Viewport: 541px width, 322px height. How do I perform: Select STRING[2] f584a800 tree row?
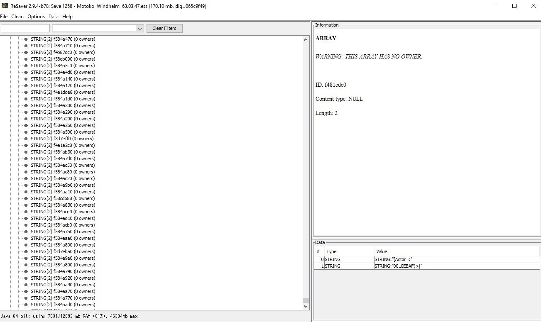tap(63, 265)
